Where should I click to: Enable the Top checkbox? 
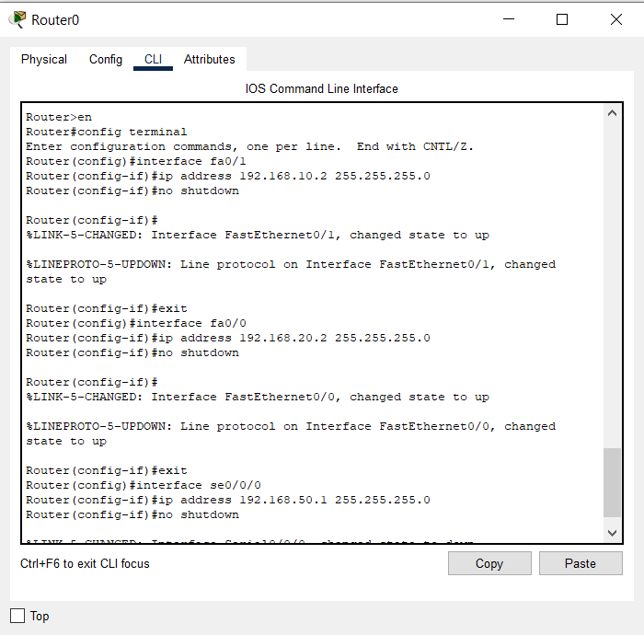(17, 616)
